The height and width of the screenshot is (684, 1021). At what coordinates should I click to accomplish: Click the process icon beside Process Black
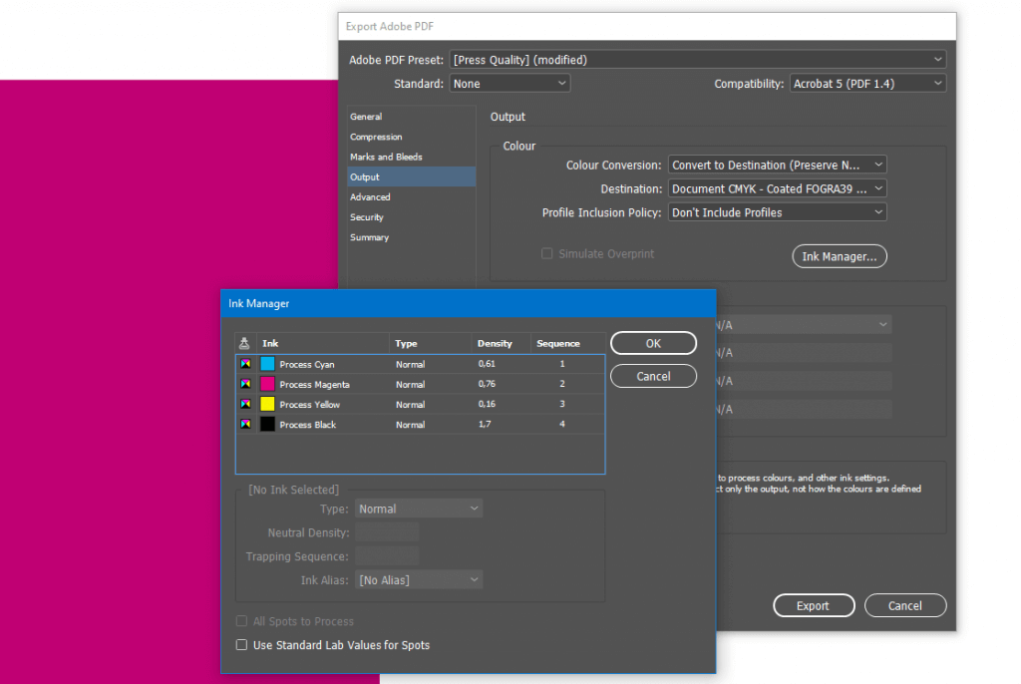point(245,424)
